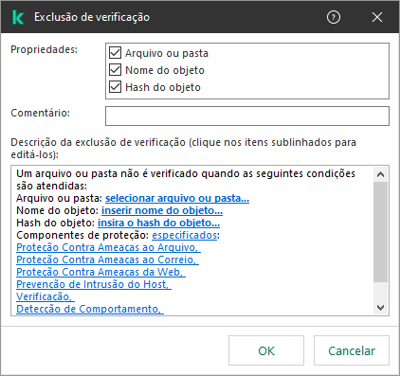Click the Verificação component link
The height and width of the screenshot is (376, 400).
(x=45, y=296)
